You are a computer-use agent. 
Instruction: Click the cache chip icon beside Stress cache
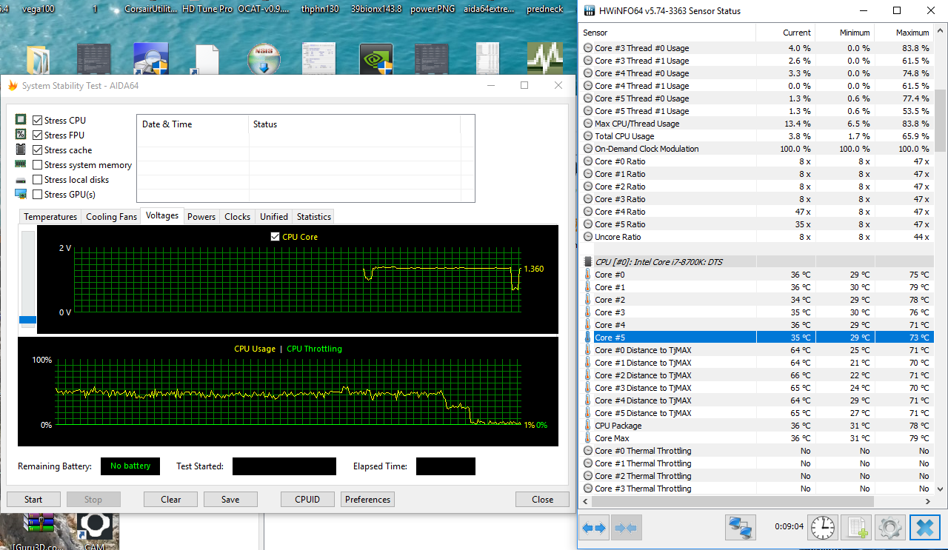[x=21, y=150]
